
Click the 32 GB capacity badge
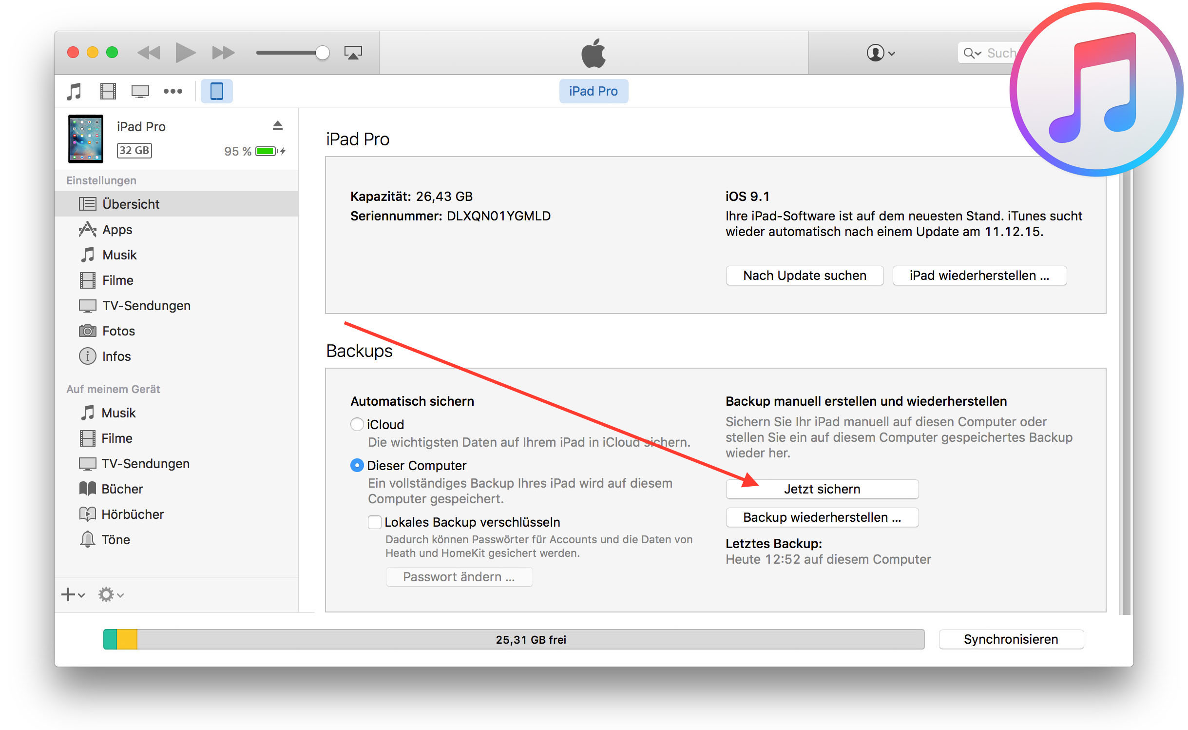(x=134, y=150)
